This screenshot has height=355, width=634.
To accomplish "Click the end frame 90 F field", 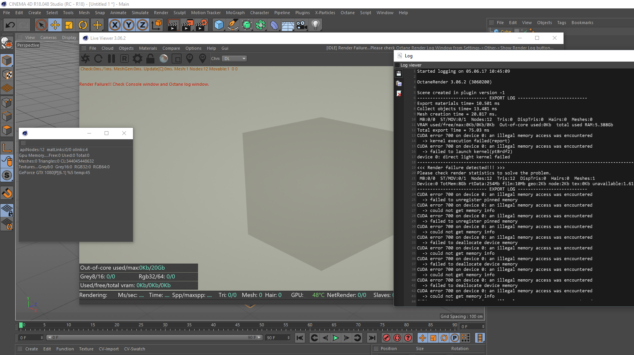I will pos(278,338).
